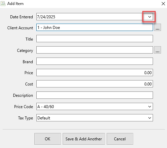Browse client accounts with the ellipsis button

click(157, 27)
